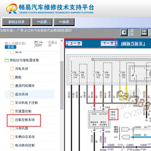Viewport: 151px width, 151px height.
Task: Go to next page 下一页
Action: [x=109, y=43]
